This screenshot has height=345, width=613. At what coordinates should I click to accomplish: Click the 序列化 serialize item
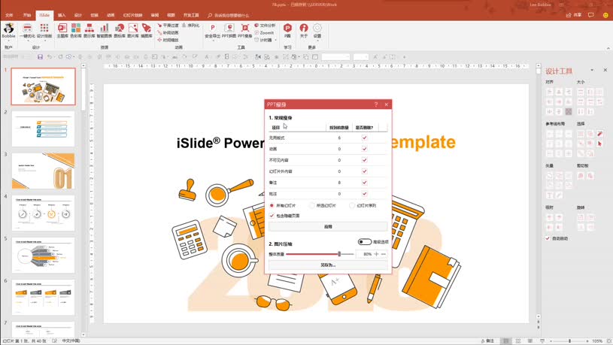191,26
